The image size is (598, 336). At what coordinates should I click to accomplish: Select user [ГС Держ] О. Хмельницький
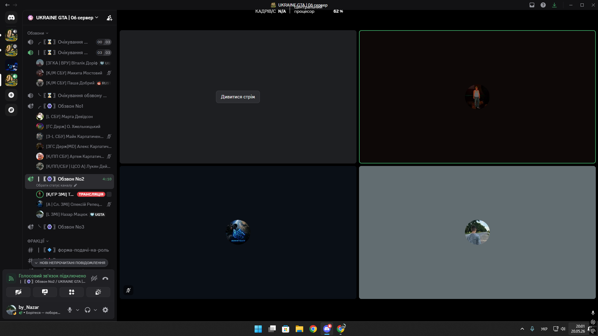click(x=74, y=126)
